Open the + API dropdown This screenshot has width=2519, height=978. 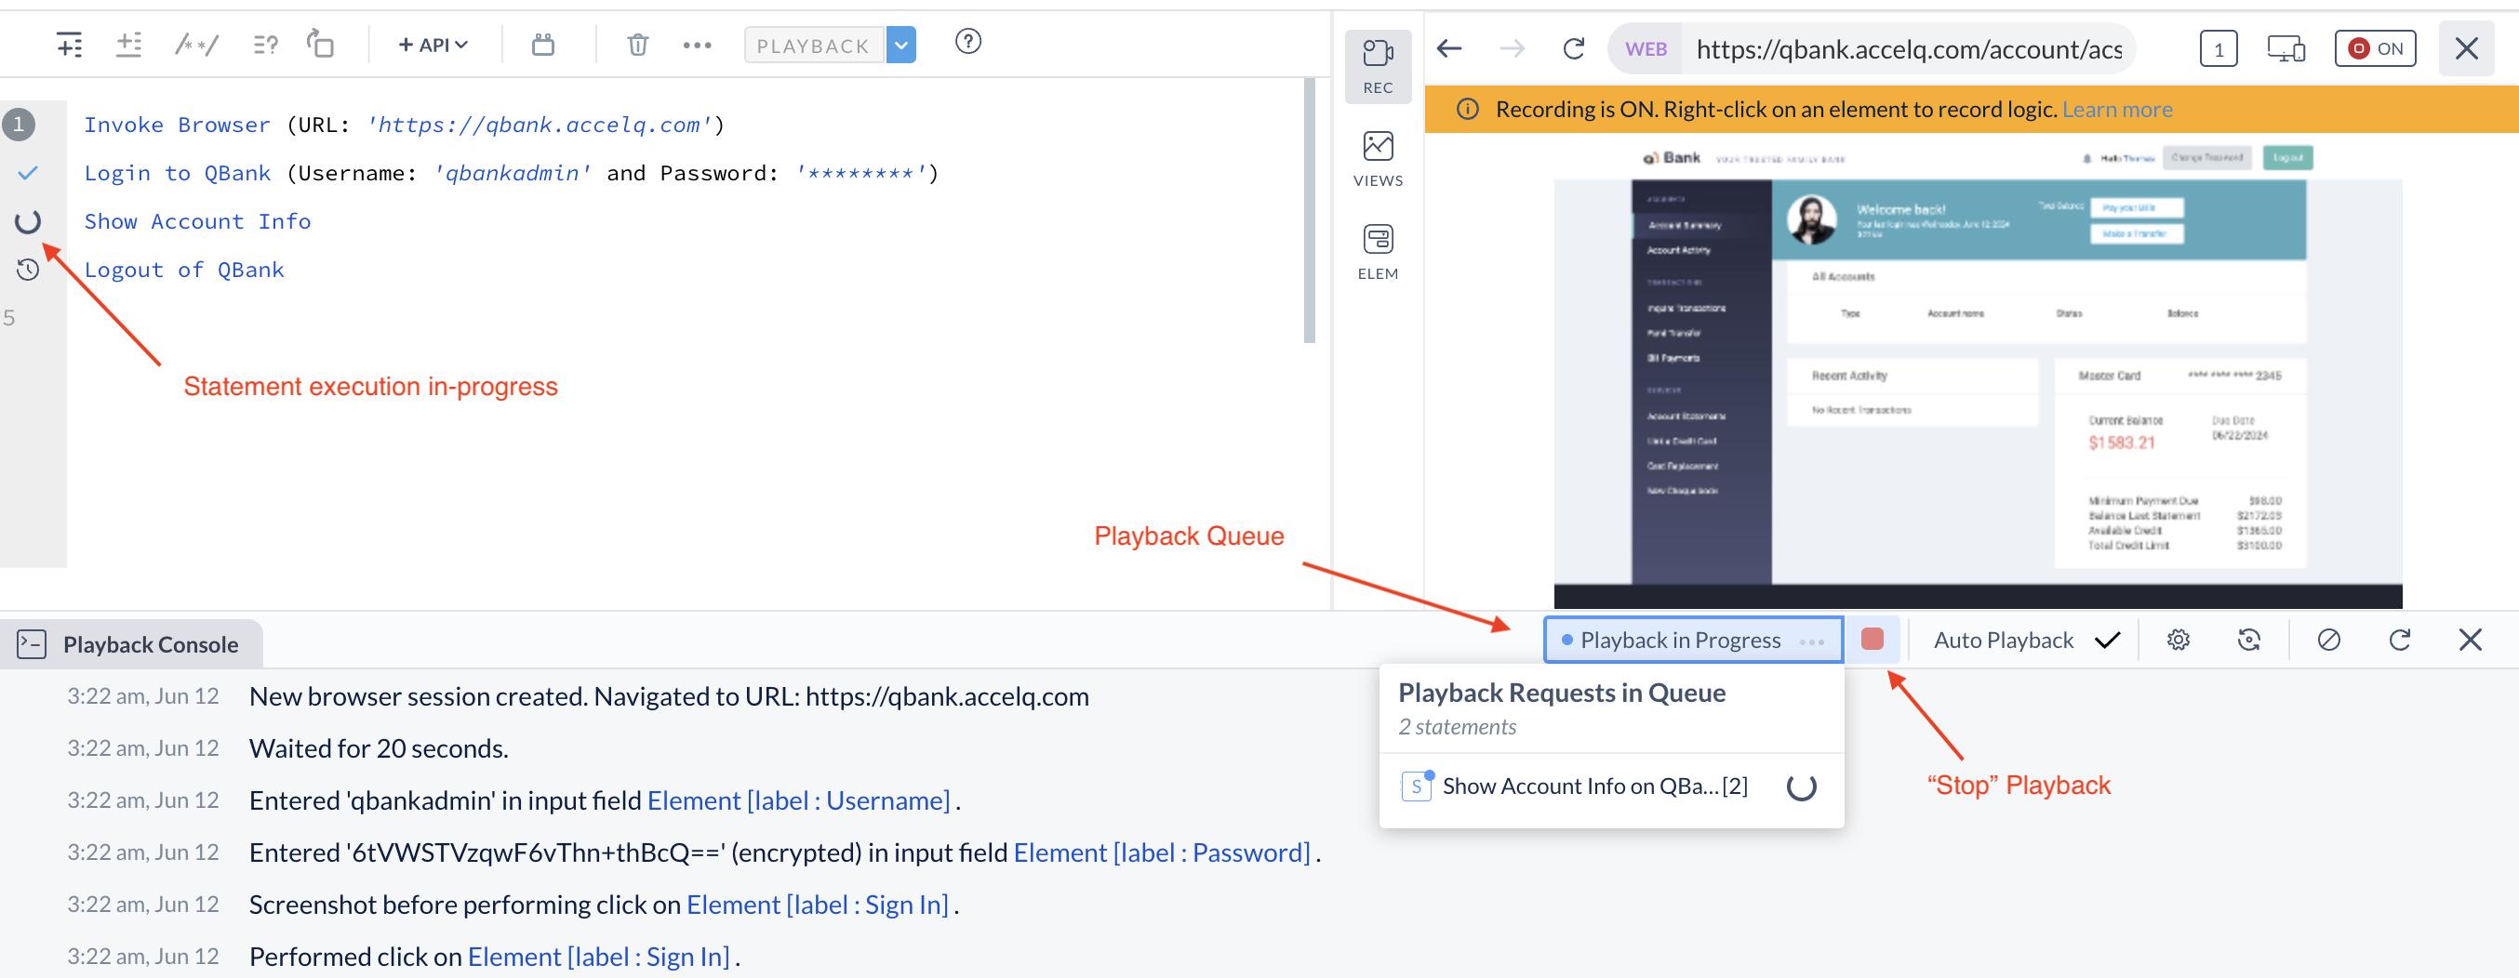433,45
